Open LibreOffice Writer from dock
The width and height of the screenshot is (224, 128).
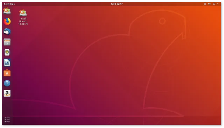(x=7, y=62)
